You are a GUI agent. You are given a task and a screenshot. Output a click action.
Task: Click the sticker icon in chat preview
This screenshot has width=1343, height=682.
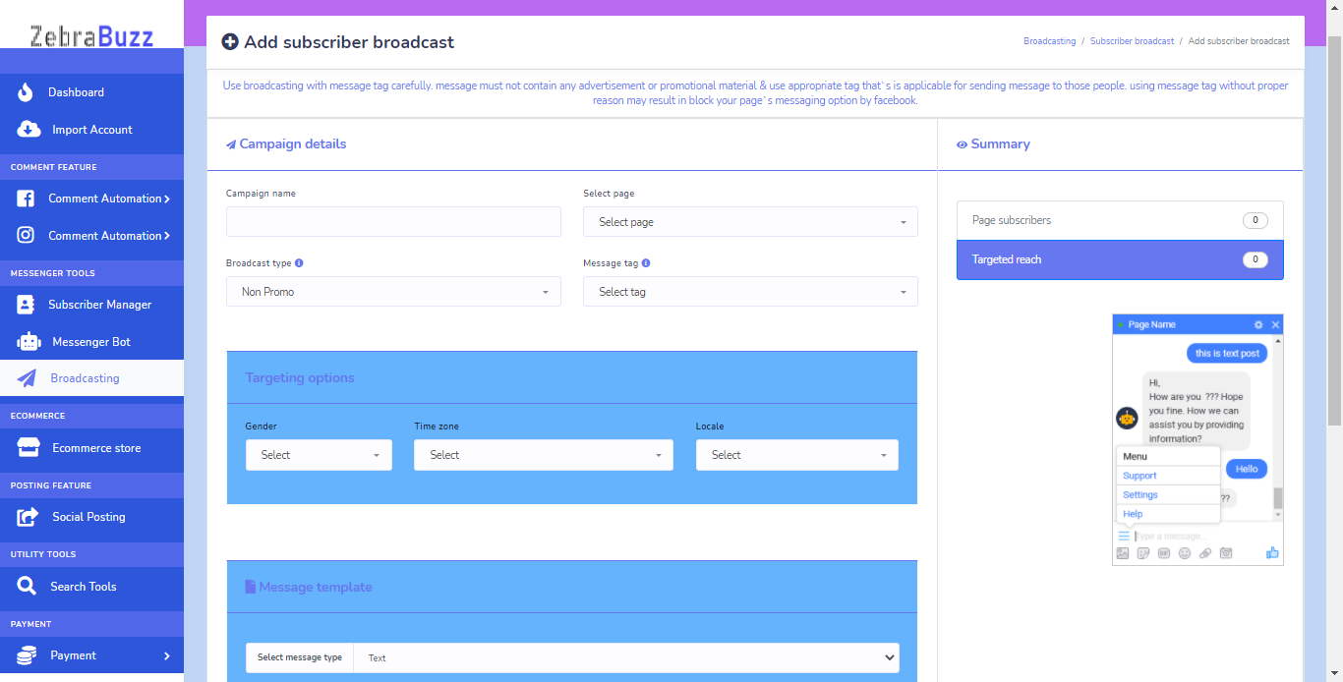1143,553
